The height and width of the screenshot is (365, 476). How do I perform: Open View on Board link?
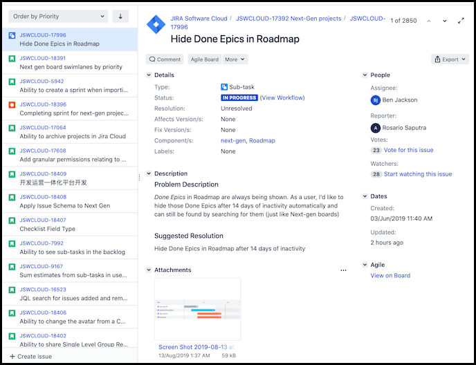(390, 276)
